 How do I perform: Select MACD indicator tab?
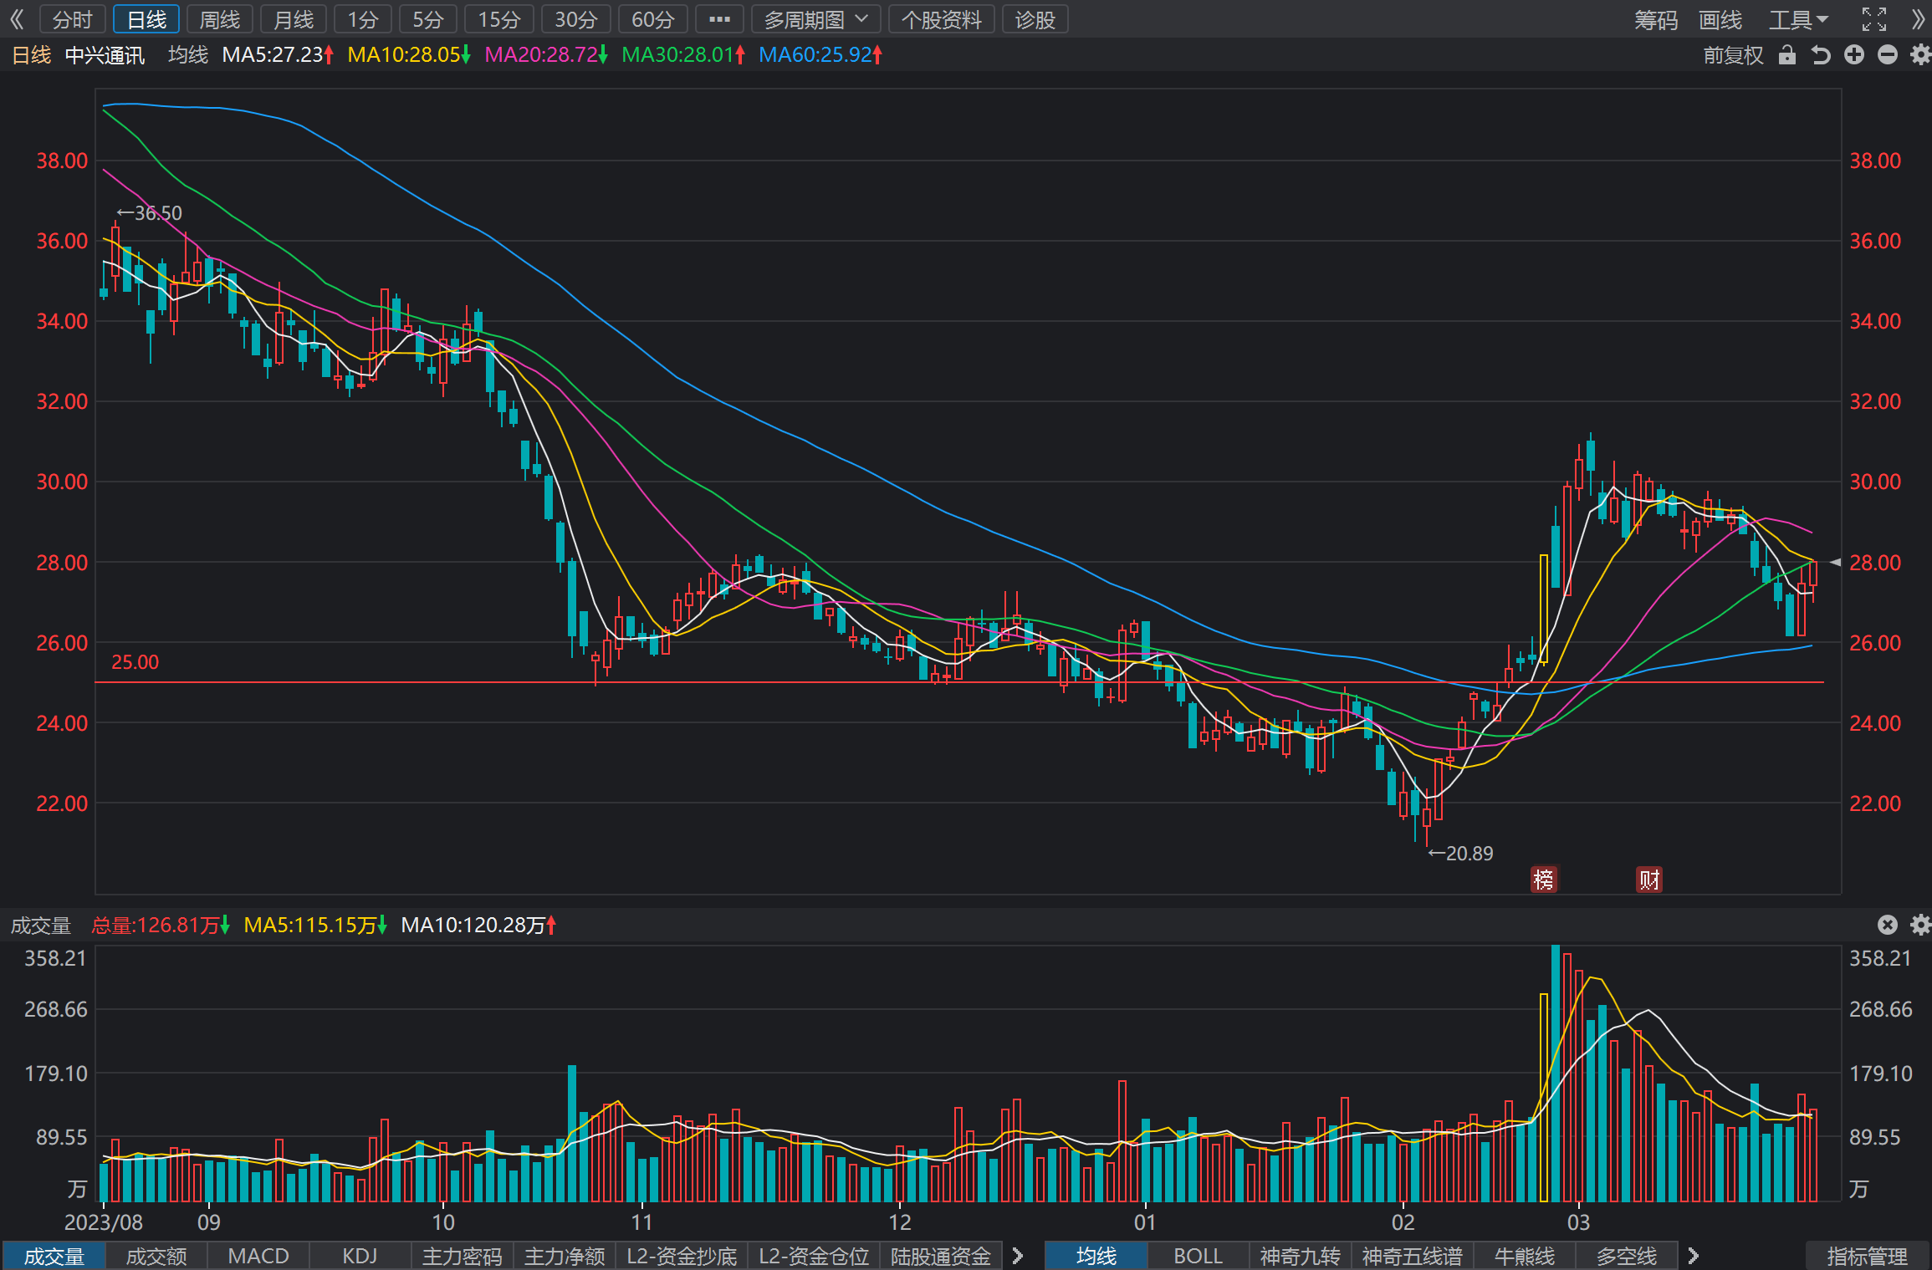pos(258,1256)
